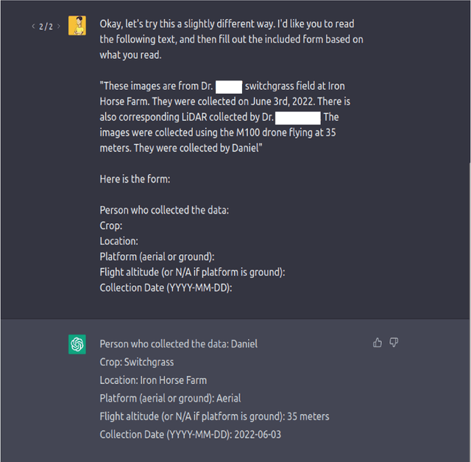Click the user profile avatar
Screen dimensions: 471x462
coord(77,26)
